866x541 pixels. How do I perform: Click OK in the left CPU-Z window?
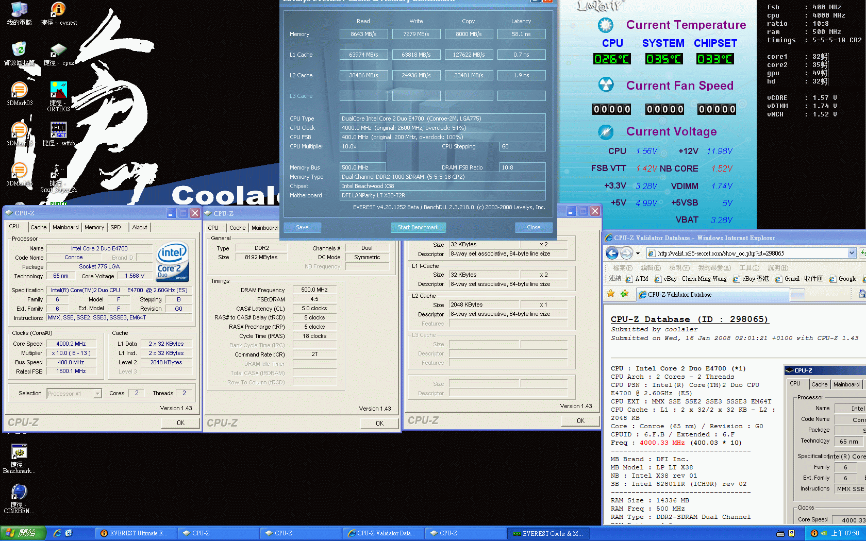[180, 422]
